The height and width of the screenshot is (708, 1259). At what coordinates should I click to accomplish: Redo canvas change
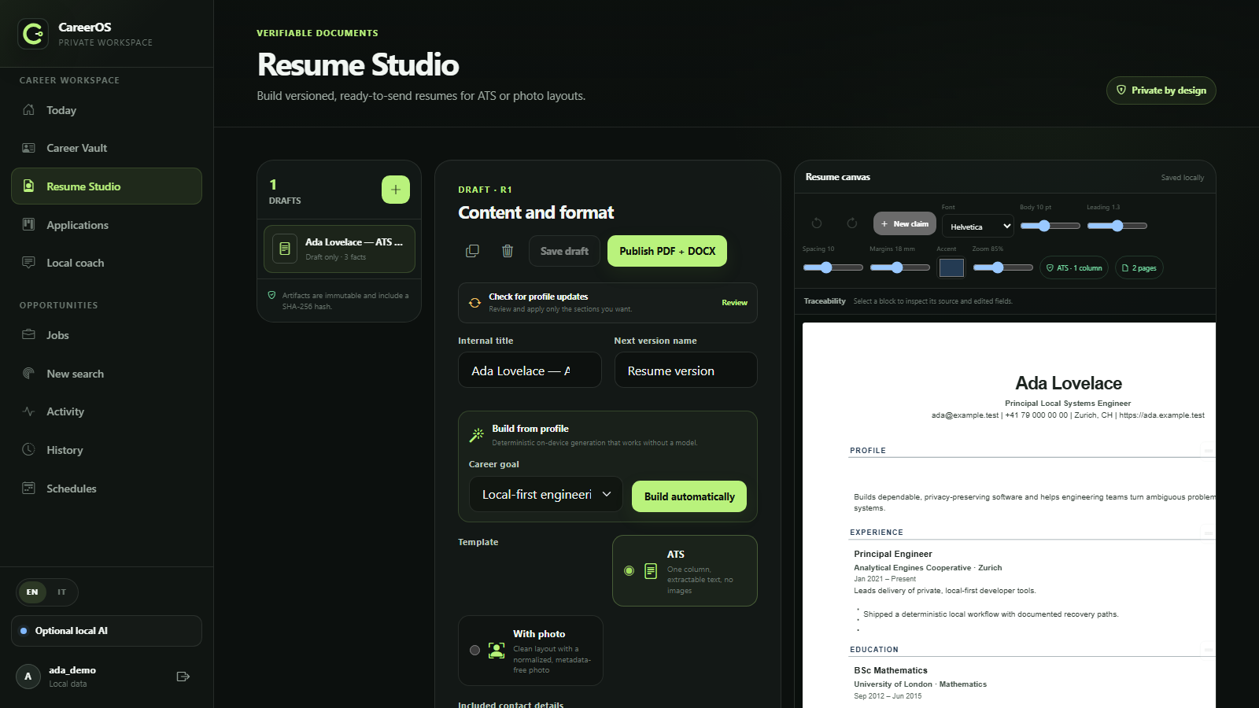pos(851,223)
